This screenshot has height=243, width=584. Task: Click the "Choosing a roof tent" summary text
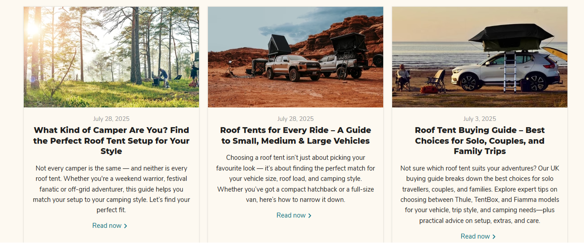(x=295, y=179)
